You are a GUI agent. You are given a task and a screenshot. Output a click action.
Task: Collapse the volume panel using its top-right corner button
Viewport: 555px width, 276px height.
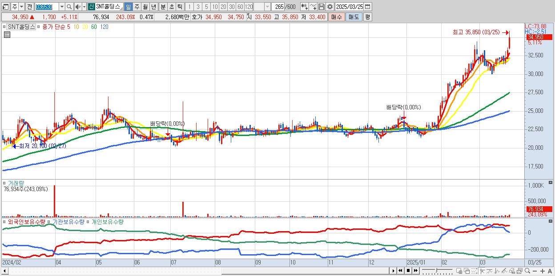[x=551, y=183]
